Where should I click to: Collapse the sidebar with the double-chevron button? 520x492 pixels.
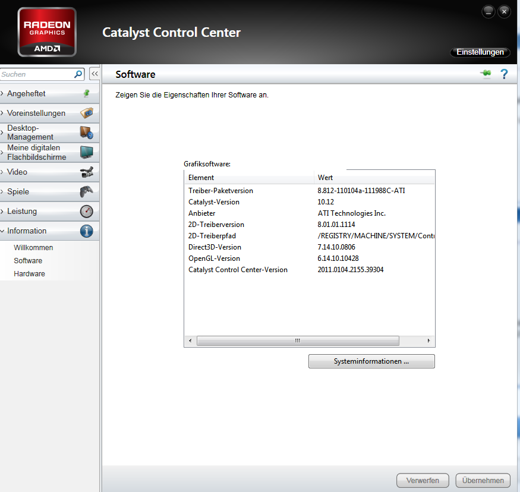[94, 74]
